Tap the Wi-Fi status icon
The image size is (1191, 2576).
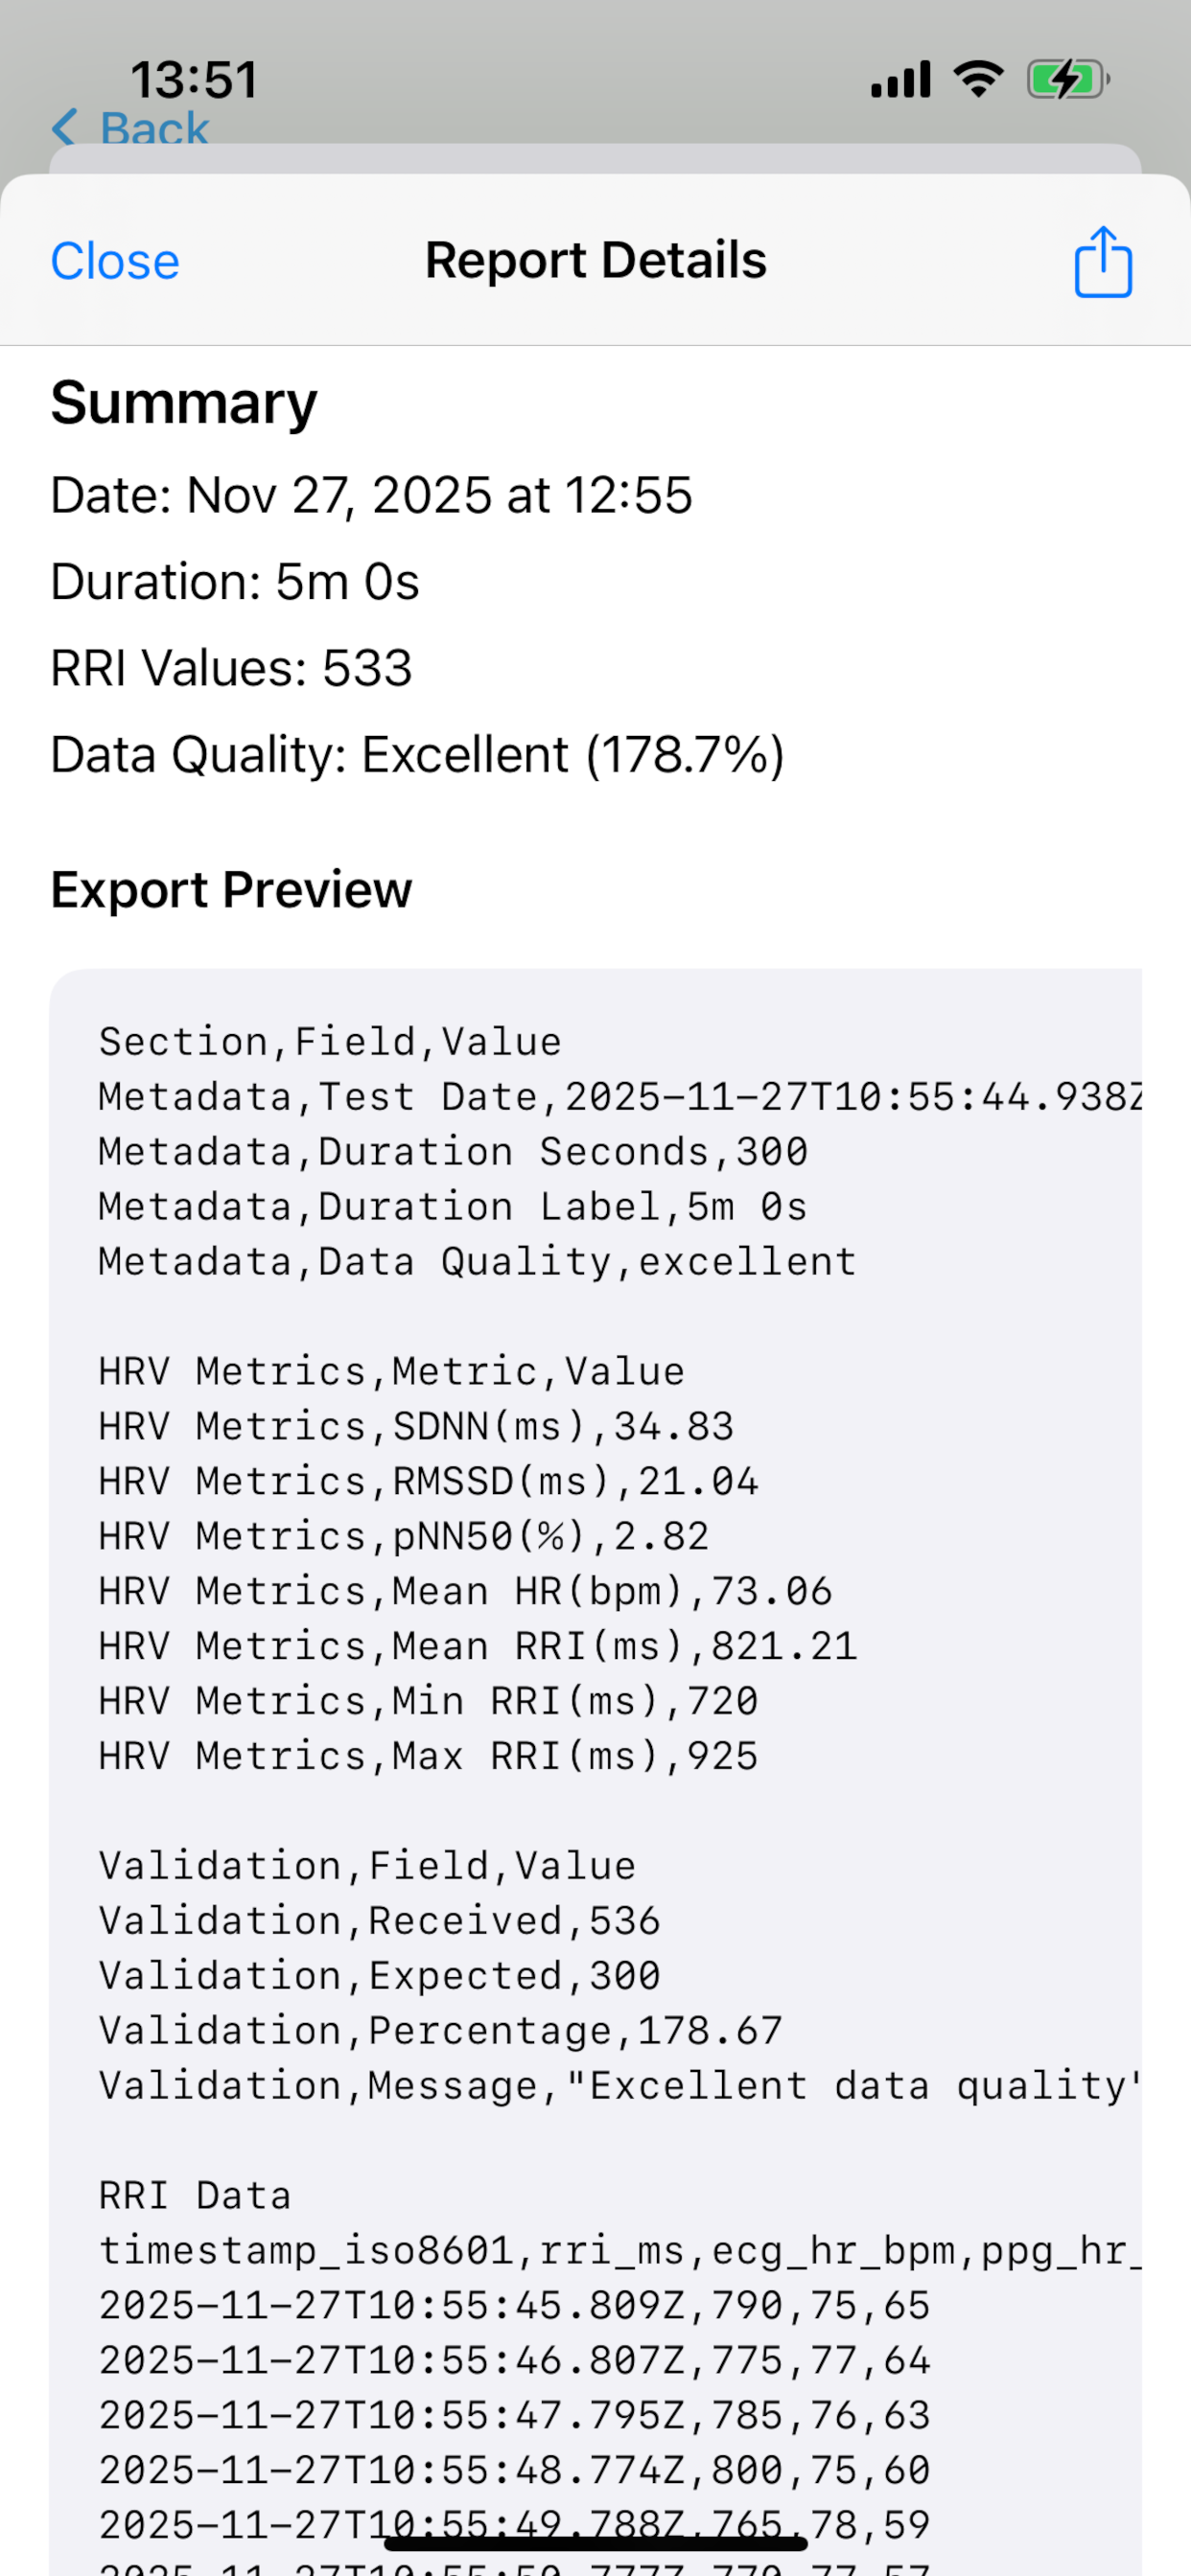click(x=978, y=79)
